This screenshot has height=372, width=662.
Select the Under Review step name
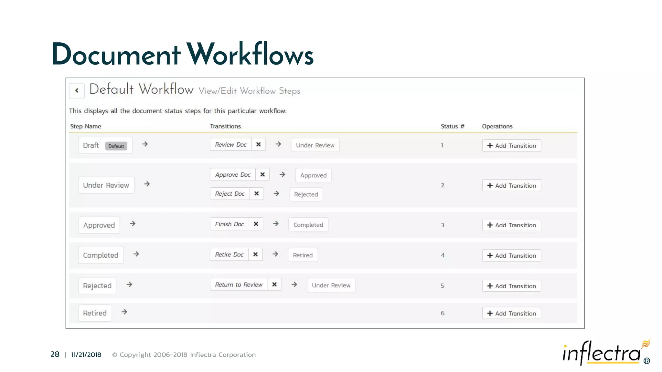click(106, 185)
